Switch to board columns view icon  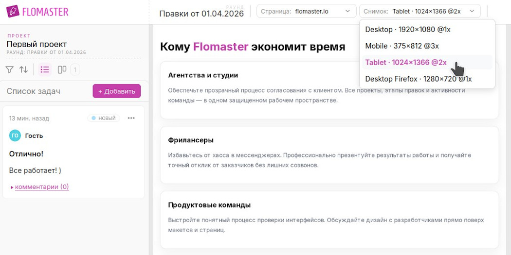coord(62,69)
